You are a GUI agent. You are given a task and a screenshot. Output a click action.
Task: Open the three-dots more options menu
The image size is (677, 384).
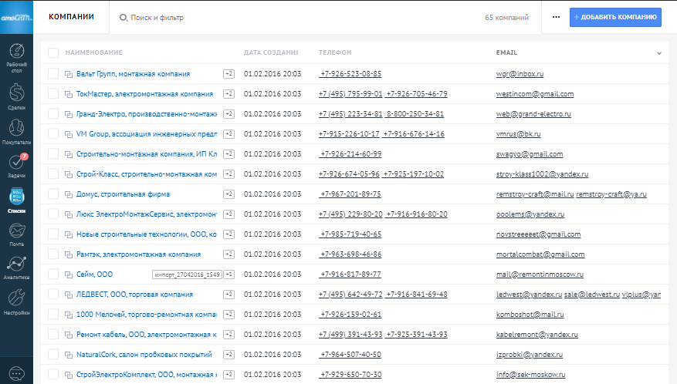(556, 17)
